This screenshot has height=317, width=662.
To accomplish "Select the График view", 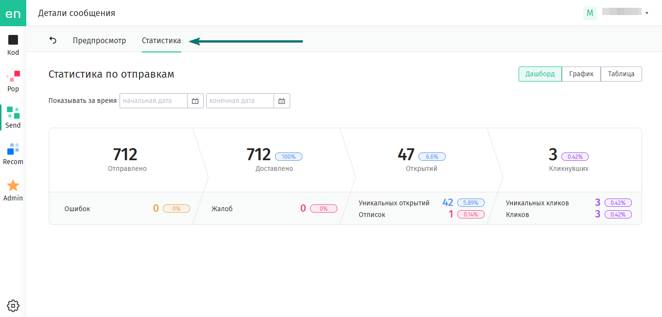I will [581, 74].
